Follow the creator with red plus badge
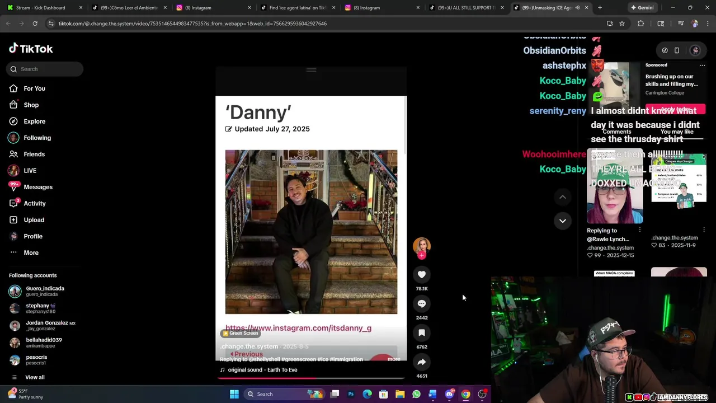 422,255
